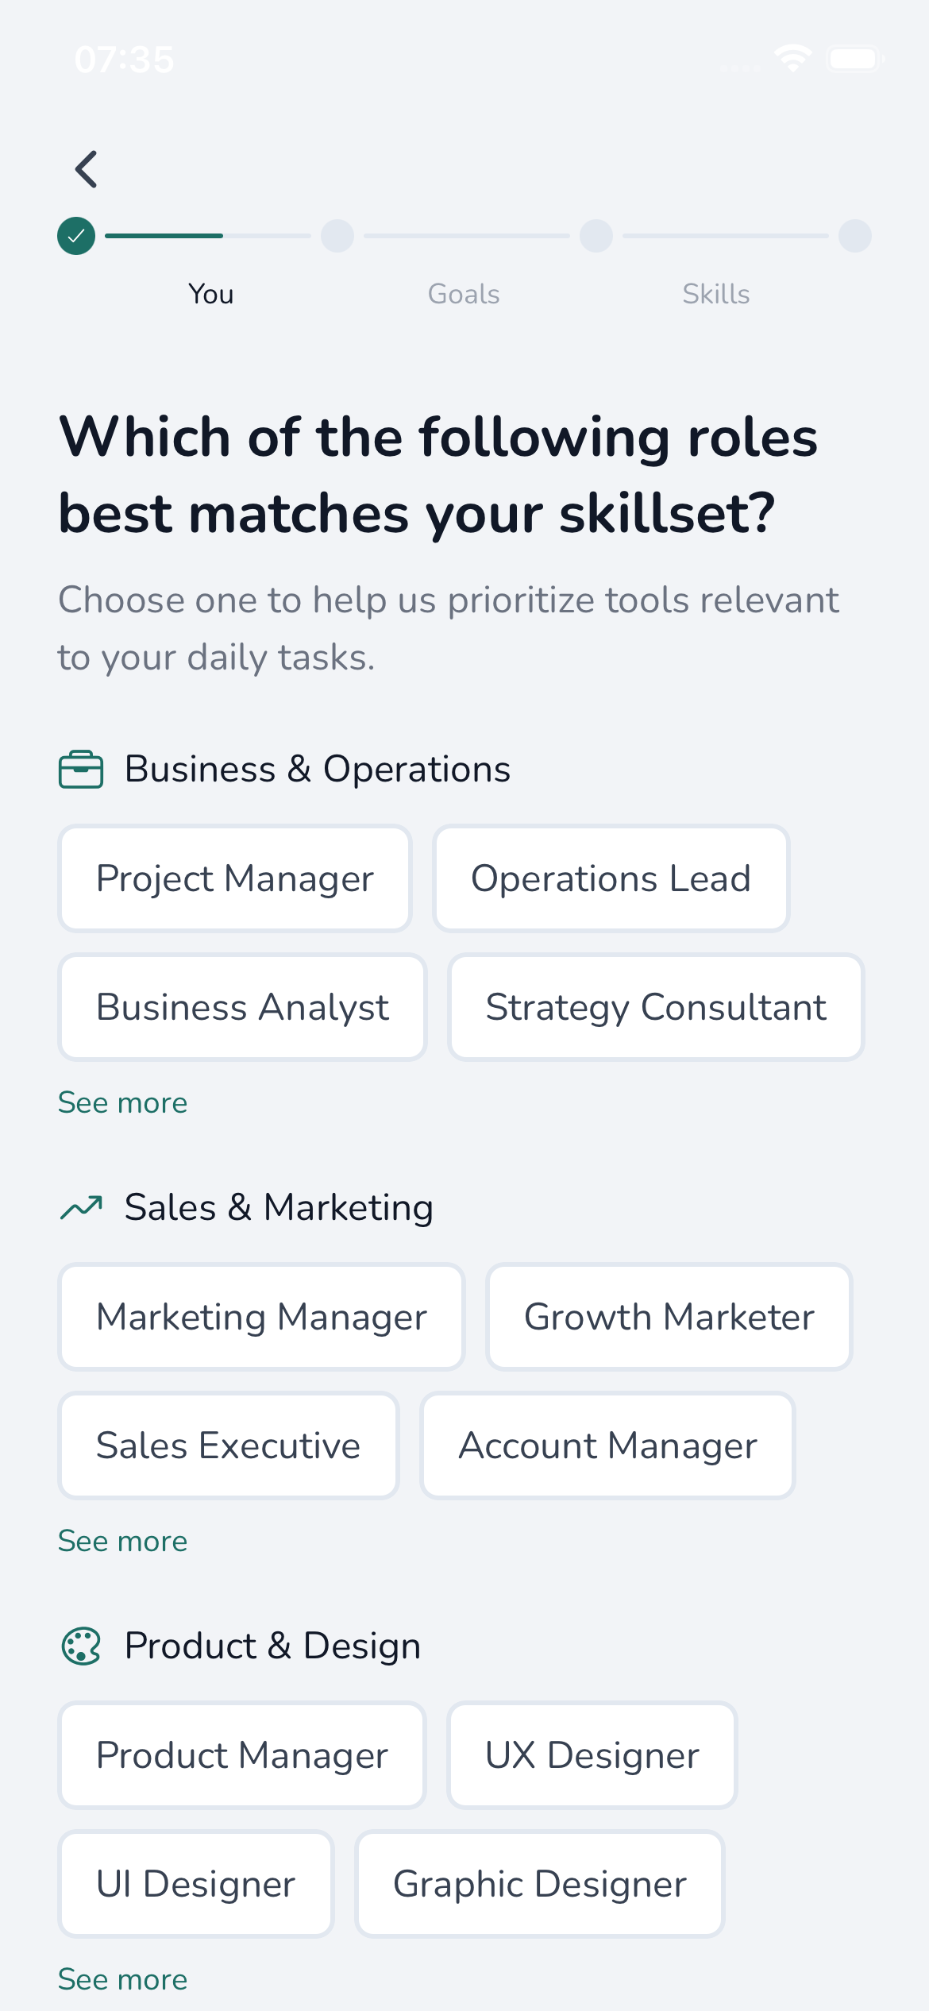Click the Goals step circle indicator
Viewport: 929px width, 2011px height.
click(337, 235)
